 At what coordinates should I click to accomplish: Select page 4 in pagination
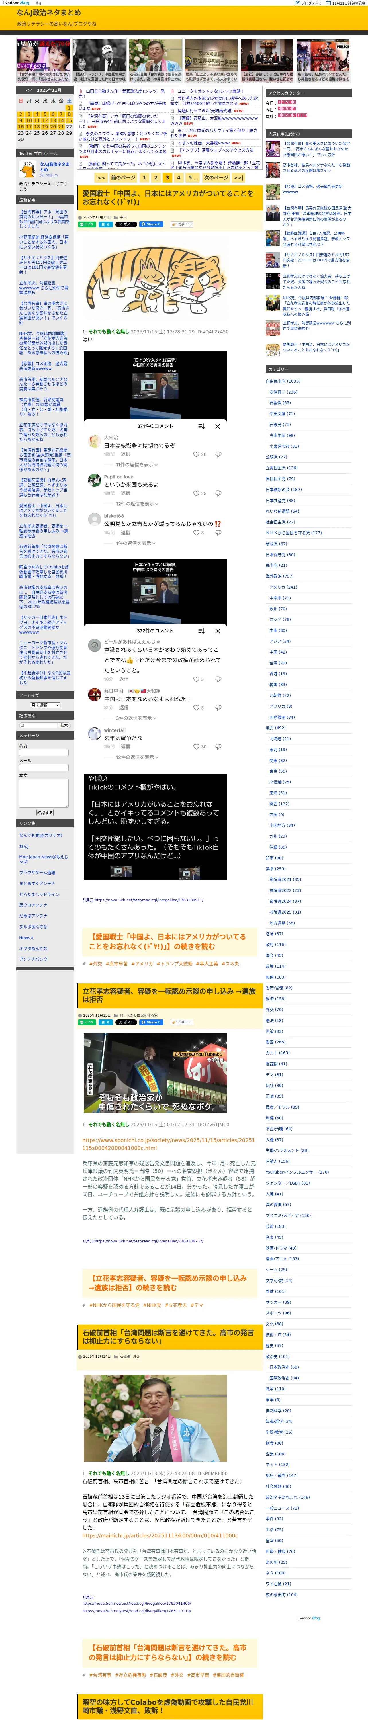tap(178, 178)
